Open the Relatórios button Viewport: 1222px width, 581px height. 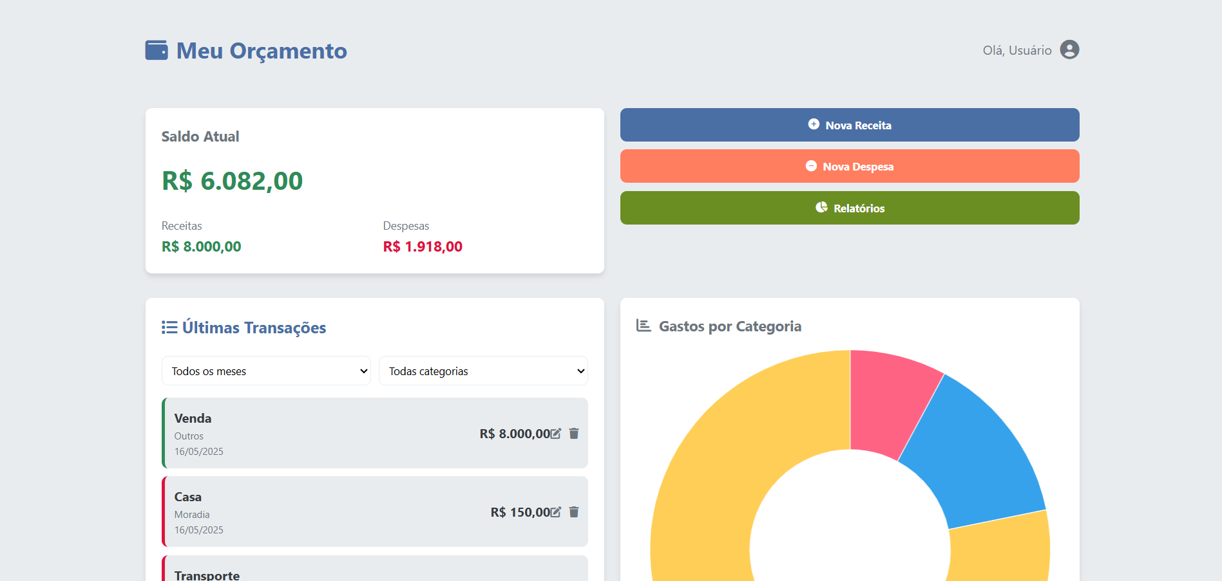pyautogui.click(x=850, y=208)
